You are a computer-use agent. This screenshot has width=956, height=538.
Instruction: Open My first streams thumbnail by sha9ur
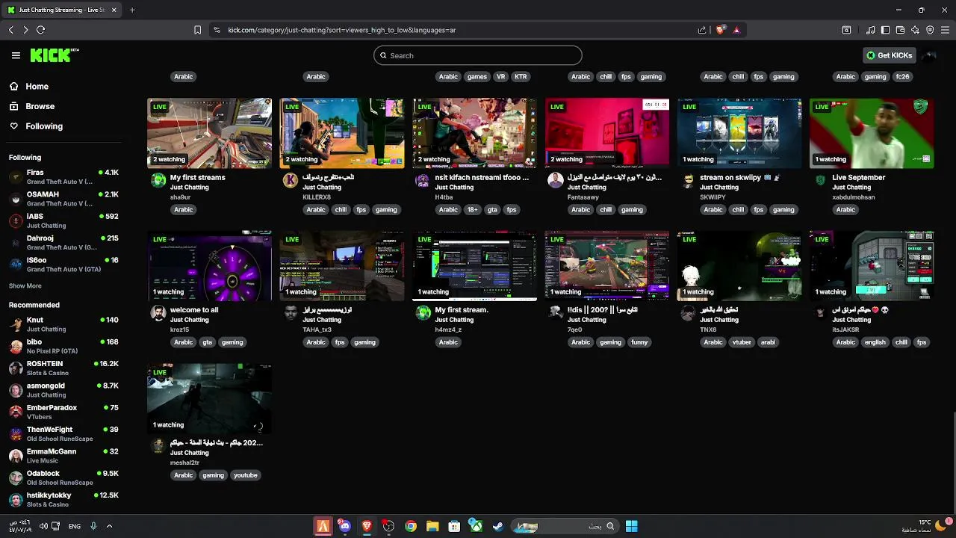coord(209,133)
